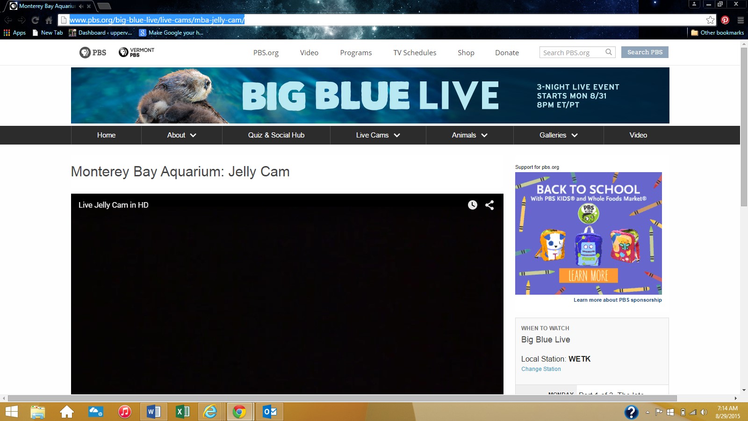Click the Vermont PBS station logo
This screenshot has height=421, width=748.
(137, 52)
